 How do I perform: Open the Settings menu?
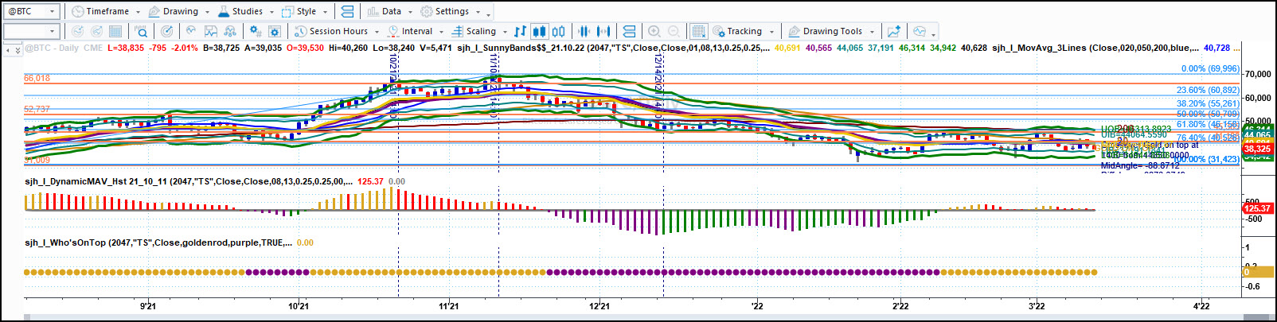[451, 11]
